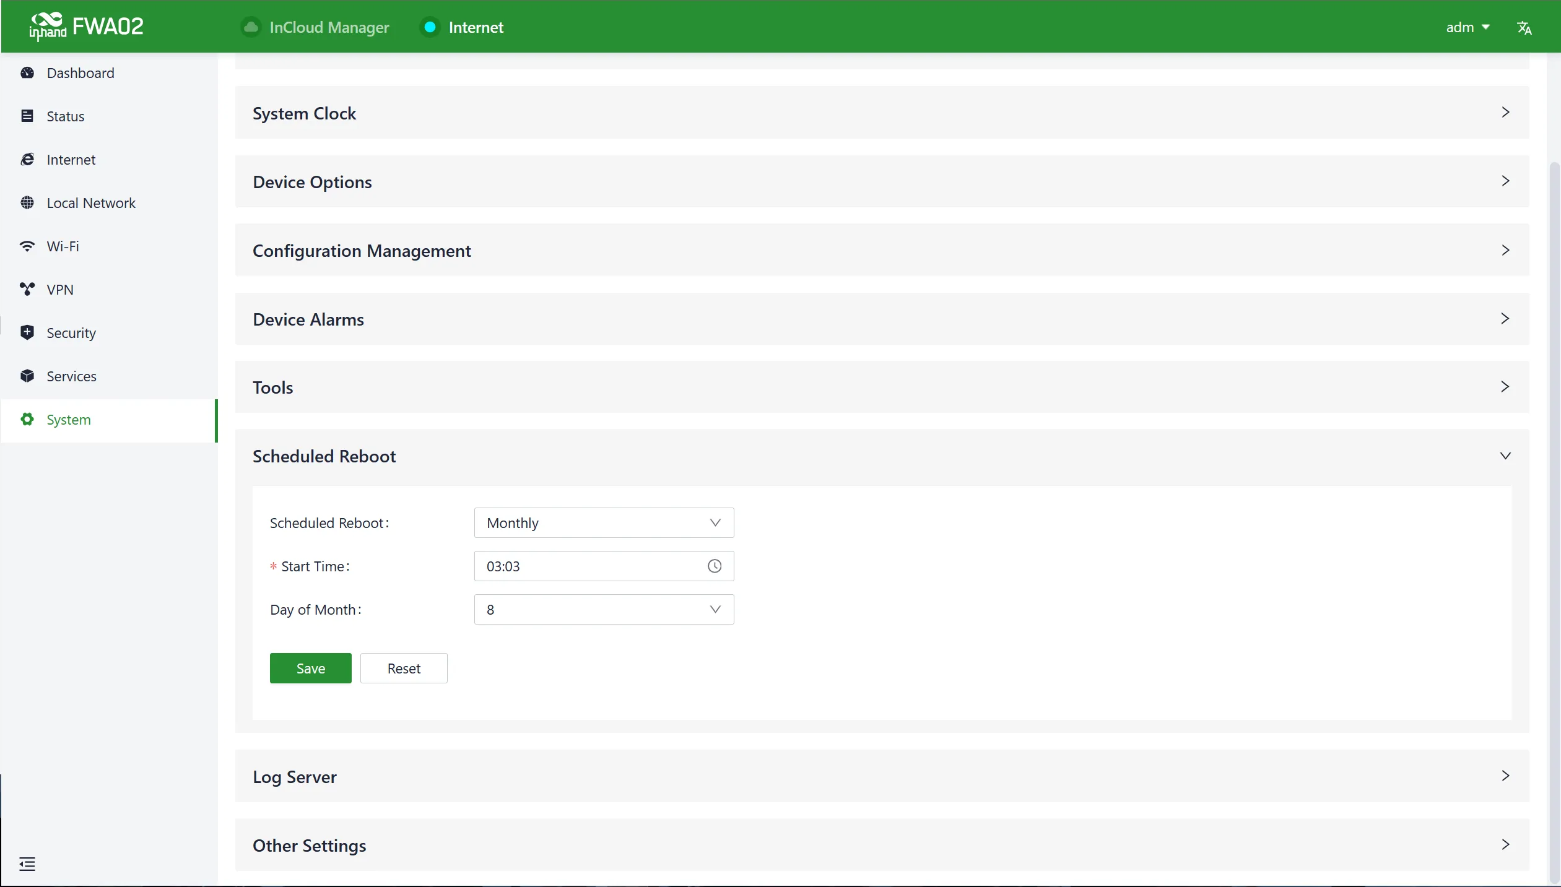This screenshot has height=887, width=1561.
Task: Click the Internet status indicator dot
Action: [430, 27]
